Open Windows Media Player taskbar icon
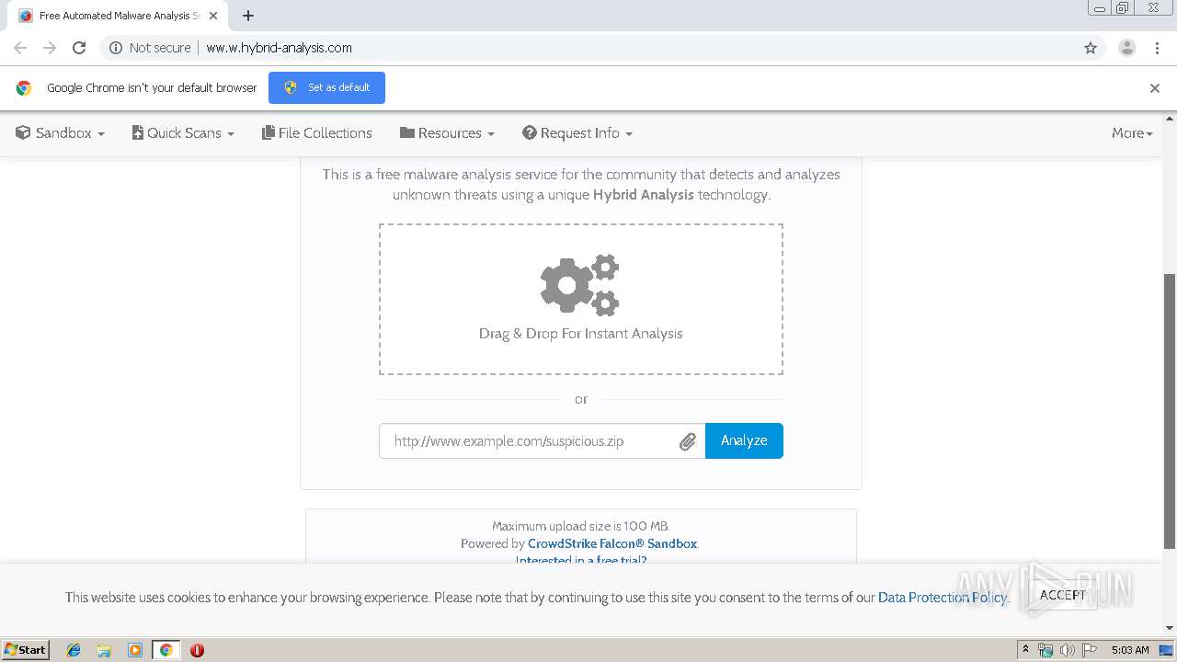 135,650
